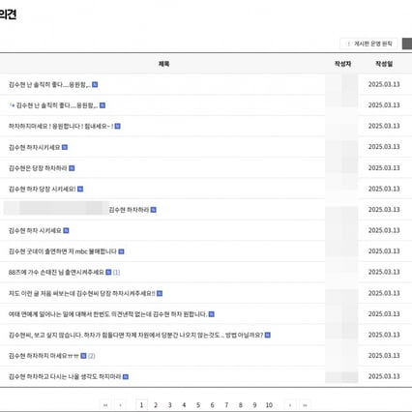Open the first post 김수현 난 솔직히 좋다 without reply arrow
This screenshot has width=412, height=412.
click(49, 84)
